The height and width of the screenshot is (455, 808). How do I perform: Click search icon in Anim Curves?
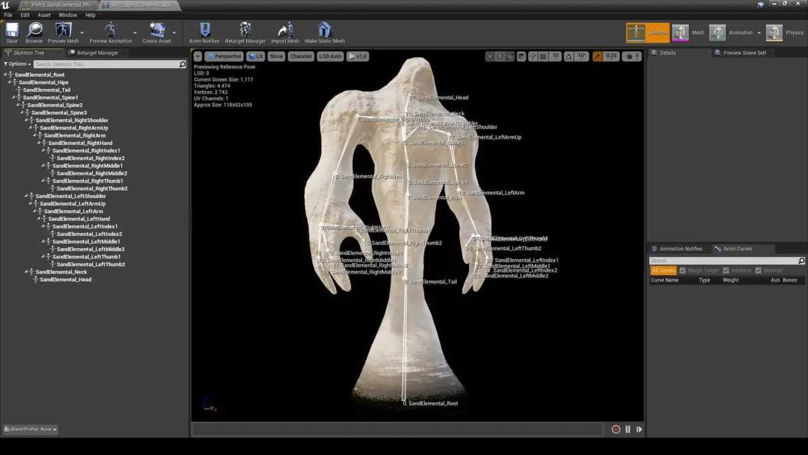coord(801,261)
